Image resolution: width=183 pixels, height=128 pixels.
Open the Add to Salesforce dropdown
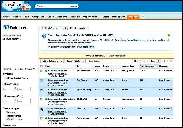52,61
